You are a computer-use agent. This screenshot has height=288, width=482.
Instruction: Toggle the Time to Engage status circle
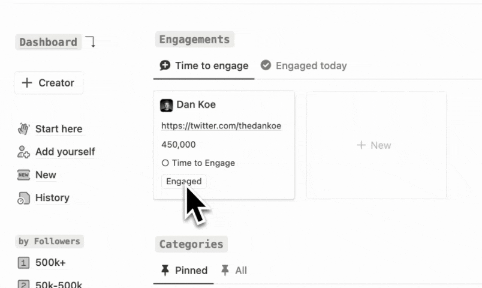pos(165,163)
